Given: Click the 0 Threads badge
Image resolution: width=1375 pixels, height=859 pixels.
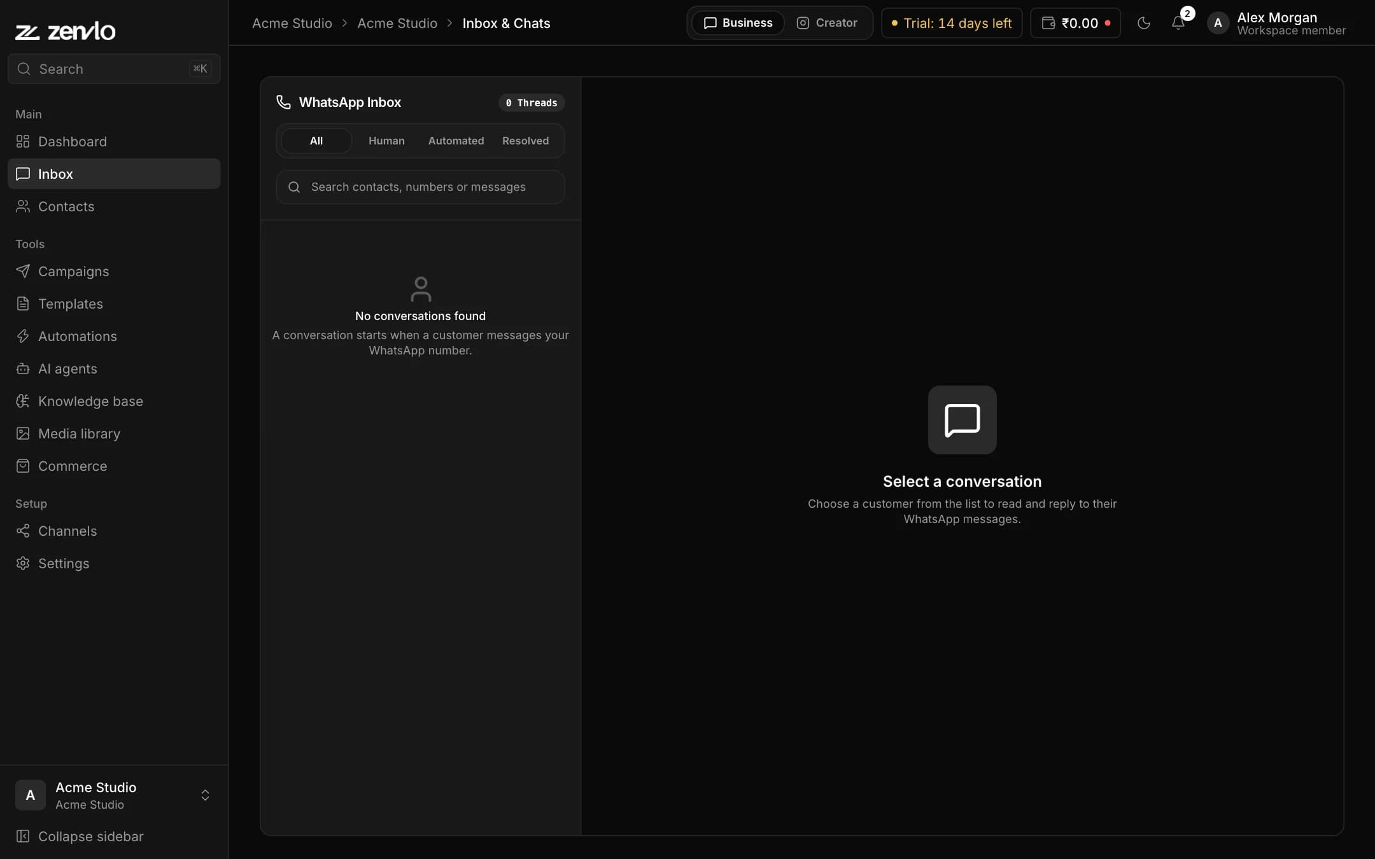Looking at the screenshot, I should coord(532,102).
